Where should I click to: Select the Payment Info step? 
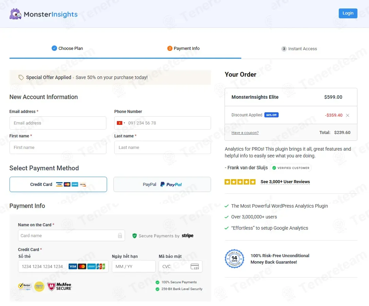point(183,49)
